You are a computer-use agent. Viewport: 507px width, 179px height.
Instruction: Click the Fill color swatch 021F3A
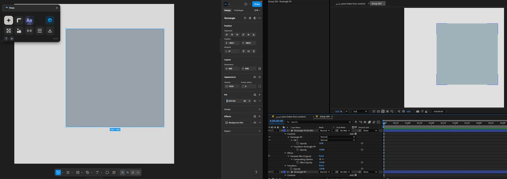[x=226, y=101]
